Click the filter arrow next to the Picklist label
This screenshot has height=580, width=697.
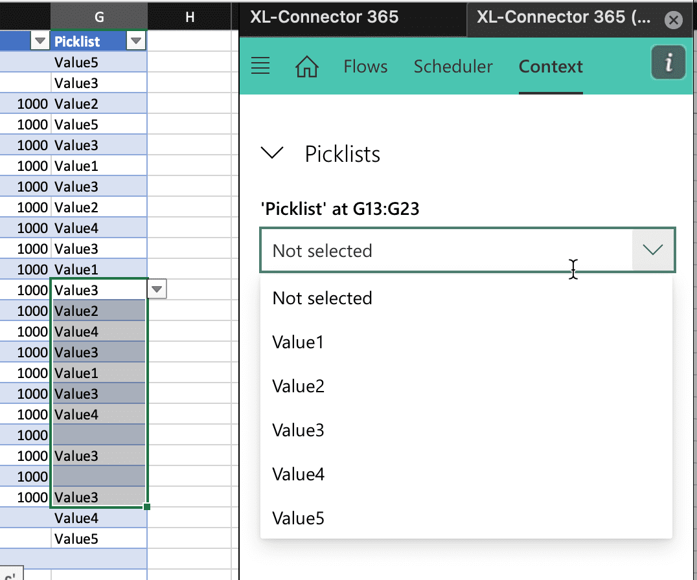tap(136, 40)
